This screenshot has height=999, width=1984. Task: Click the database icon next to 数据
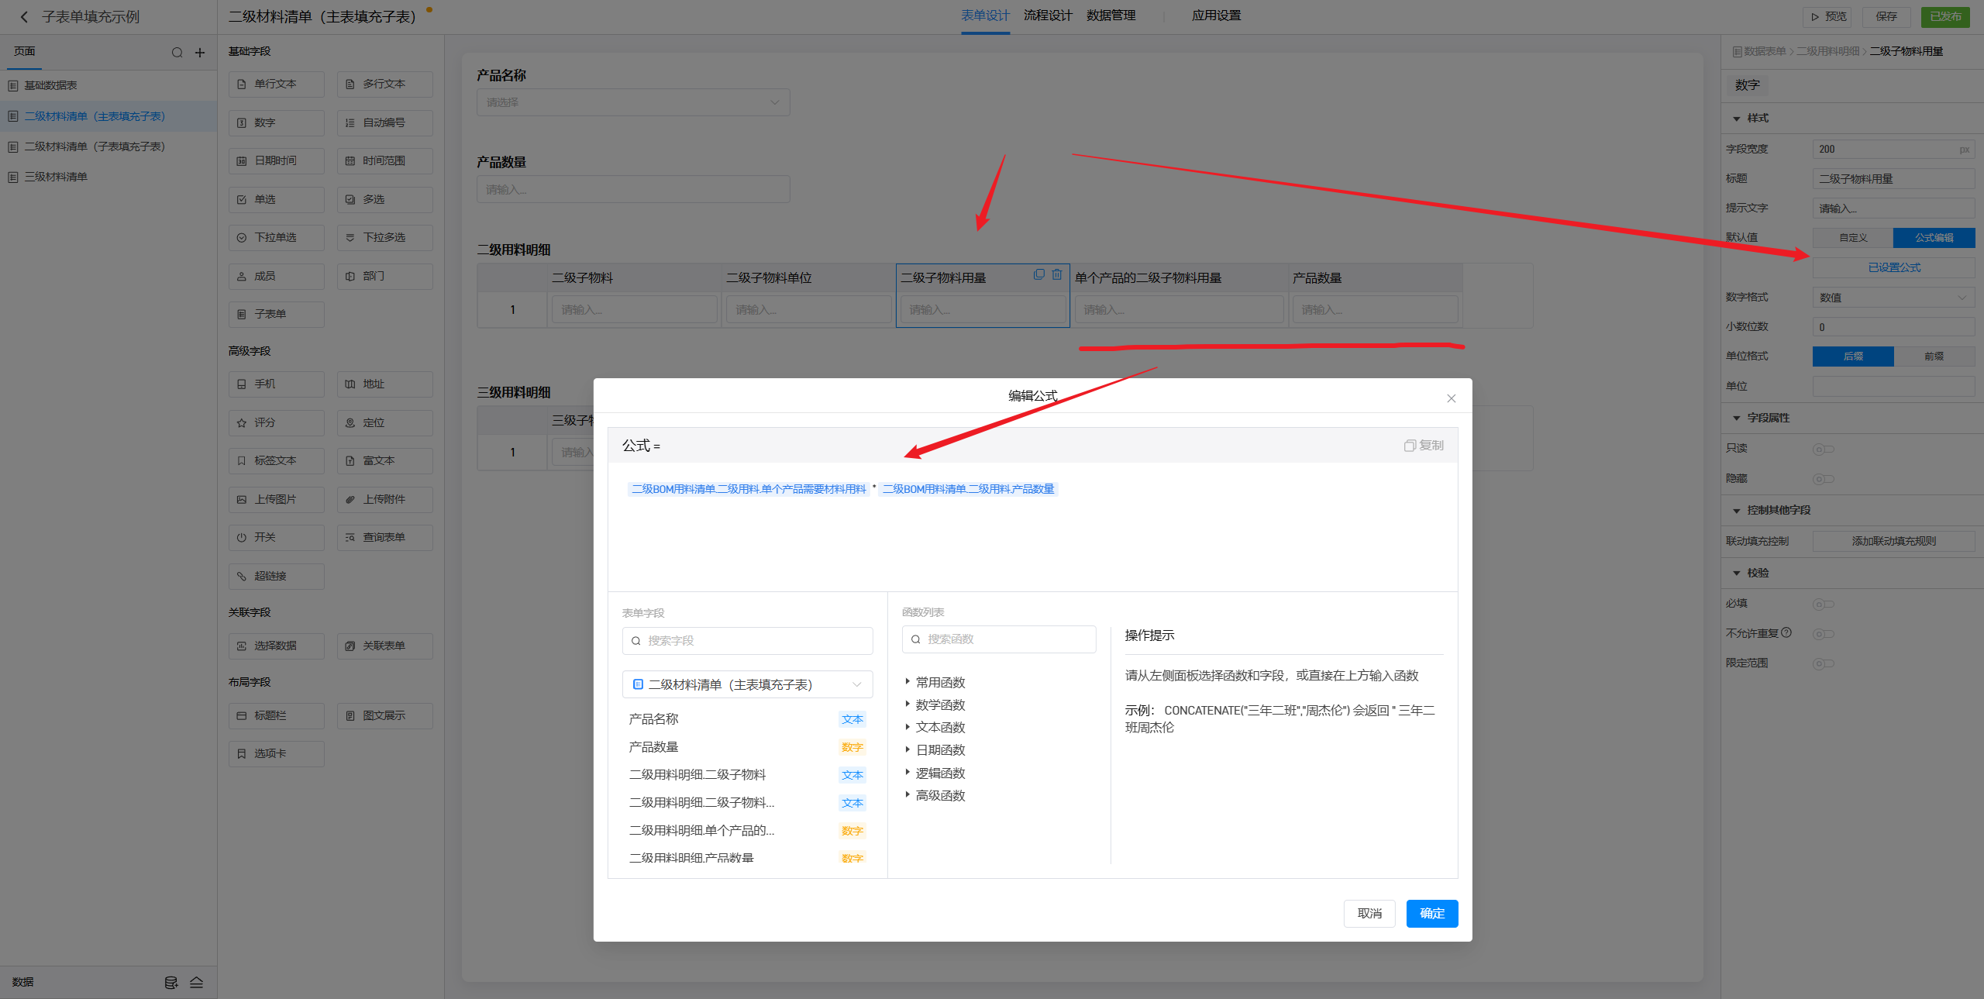[171, 983]
